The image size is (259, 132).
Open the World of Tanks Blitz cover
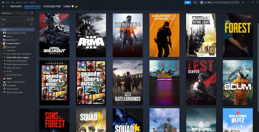pyautogui.click(x=238, y=120)
